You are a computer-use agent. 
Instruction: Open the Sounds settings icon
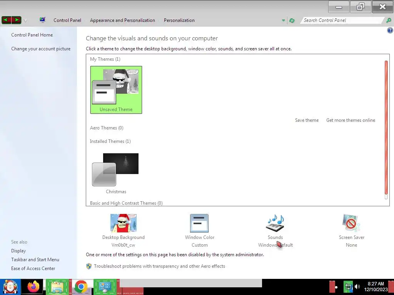pyautogui.click(x=275, y=223)
